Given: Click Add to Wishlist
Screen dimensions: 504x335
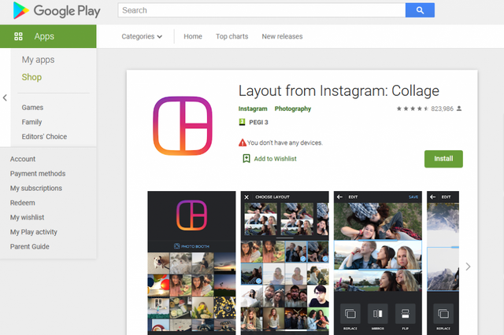Looking at the screenshot, I should tap(275, 159).
